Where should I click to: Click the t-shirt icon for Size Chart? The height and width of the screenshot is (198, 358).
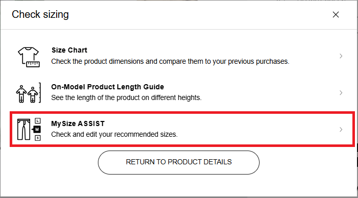coord(29,57)
